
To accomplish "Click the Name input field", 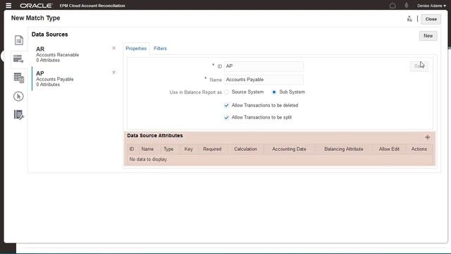I will 264,80.
